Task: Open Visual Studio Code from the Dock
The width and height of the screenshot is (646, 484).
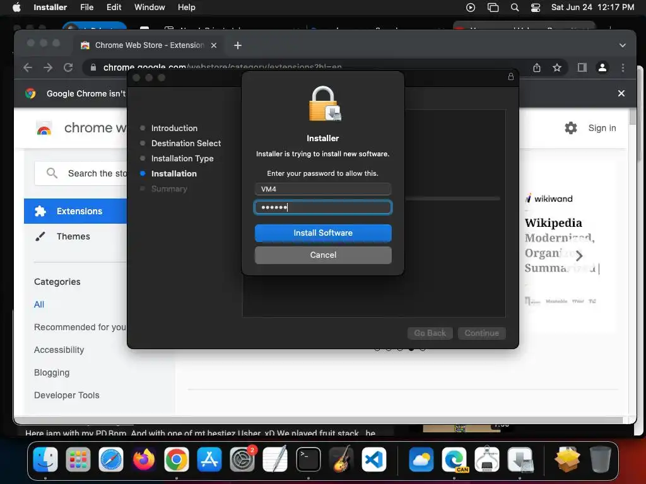Action: pyautogui.click(x=374, y=459)
